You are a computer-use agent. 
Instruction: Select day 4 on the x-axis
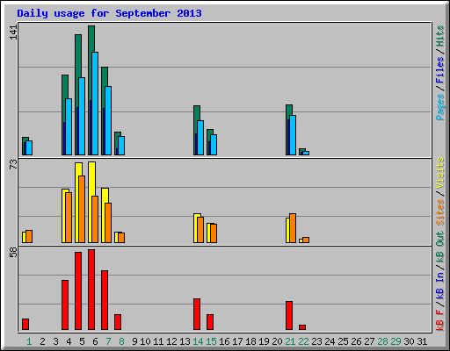[x=69, y=341]
